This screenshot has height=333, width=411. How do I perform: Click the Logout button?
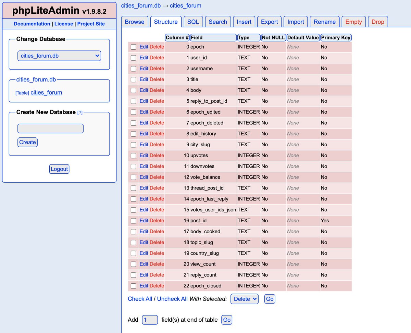59,169
